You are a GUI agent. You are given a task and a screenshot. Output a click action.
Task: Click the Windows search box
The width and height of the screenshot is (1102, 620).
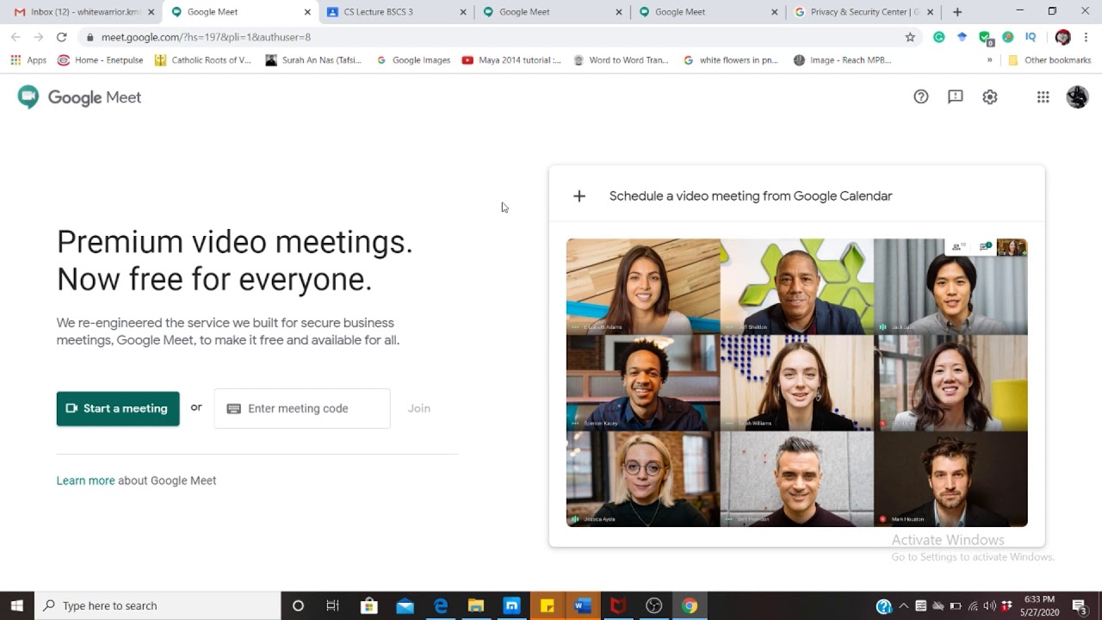point(158,605)
